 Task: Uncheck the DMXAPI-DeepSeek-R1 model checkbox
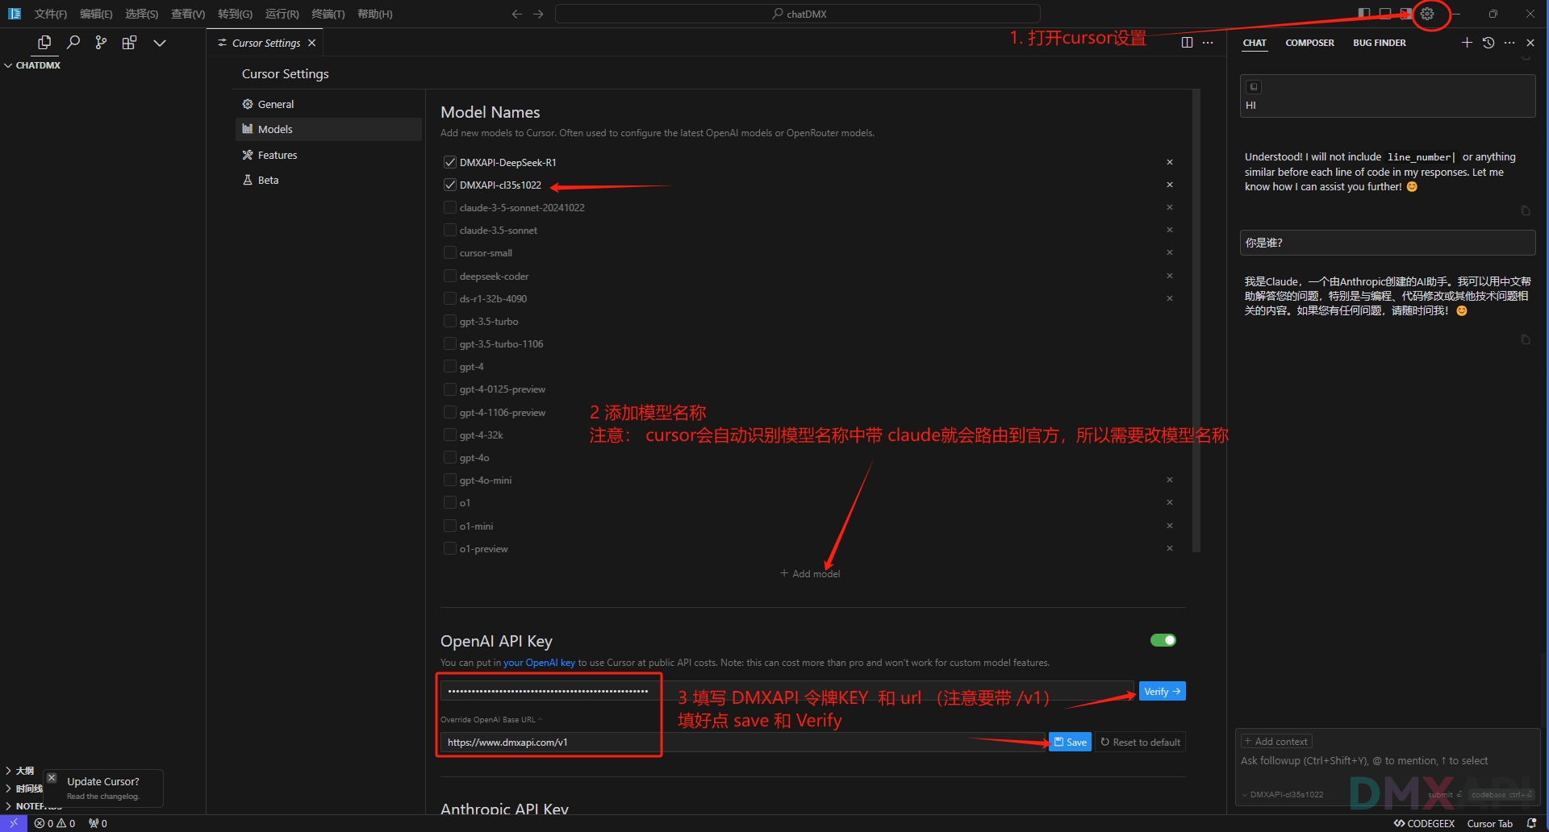coord(450,162)
